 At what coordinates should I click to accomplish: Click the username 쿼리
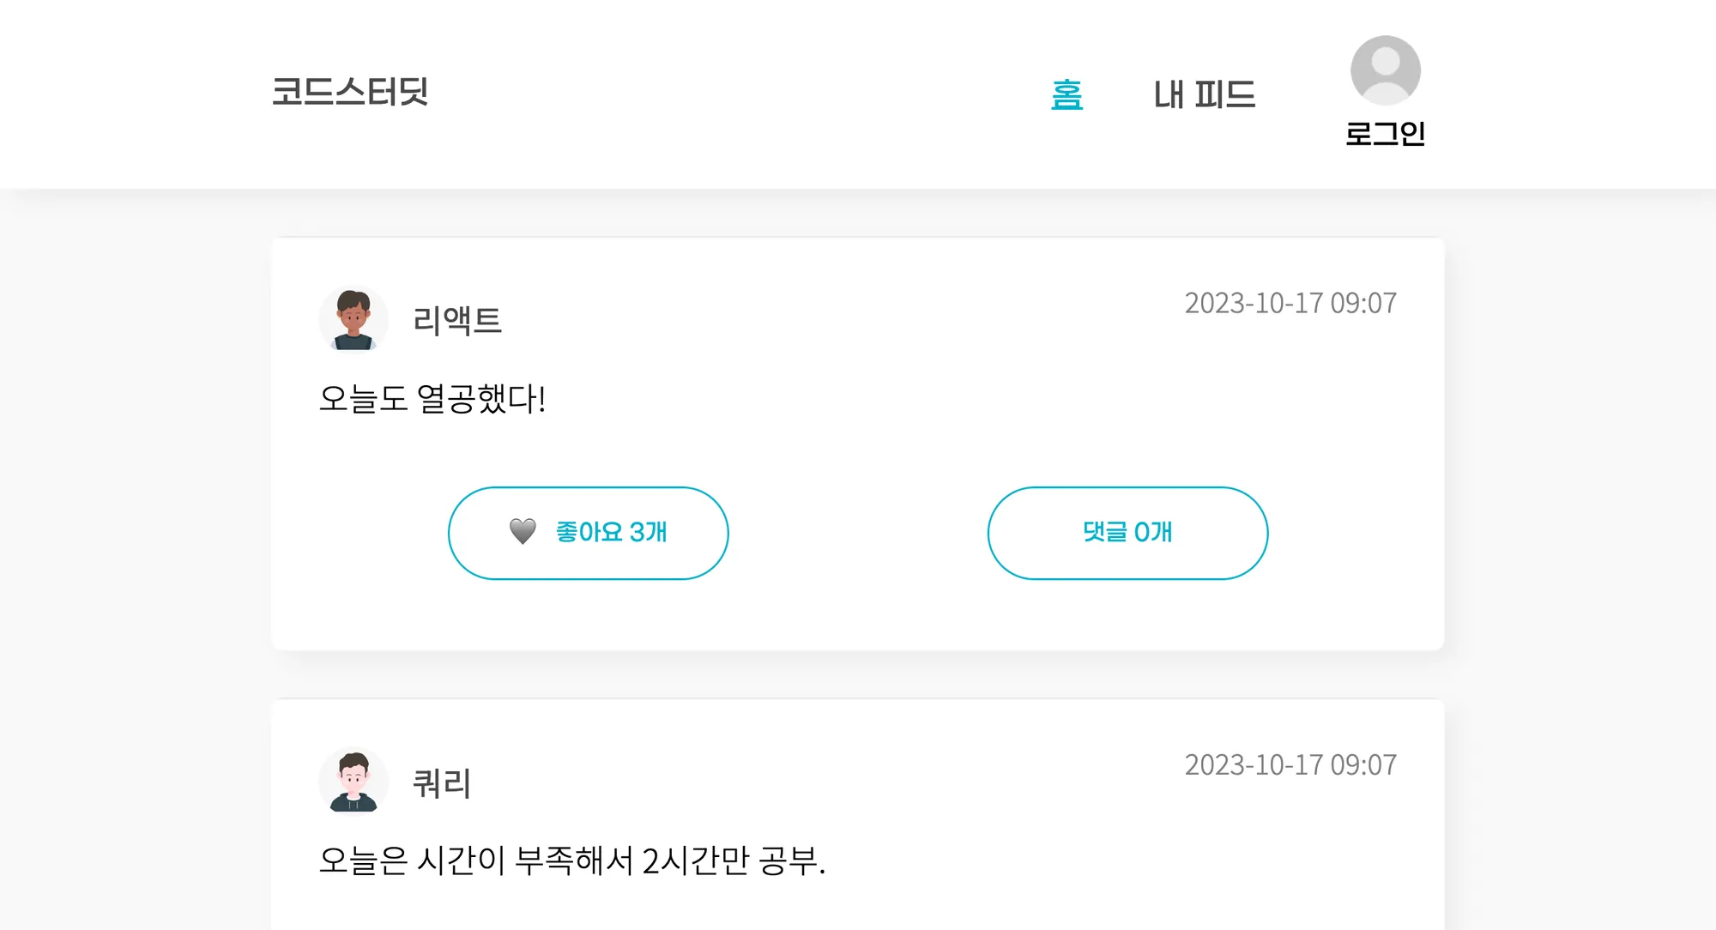442,782
